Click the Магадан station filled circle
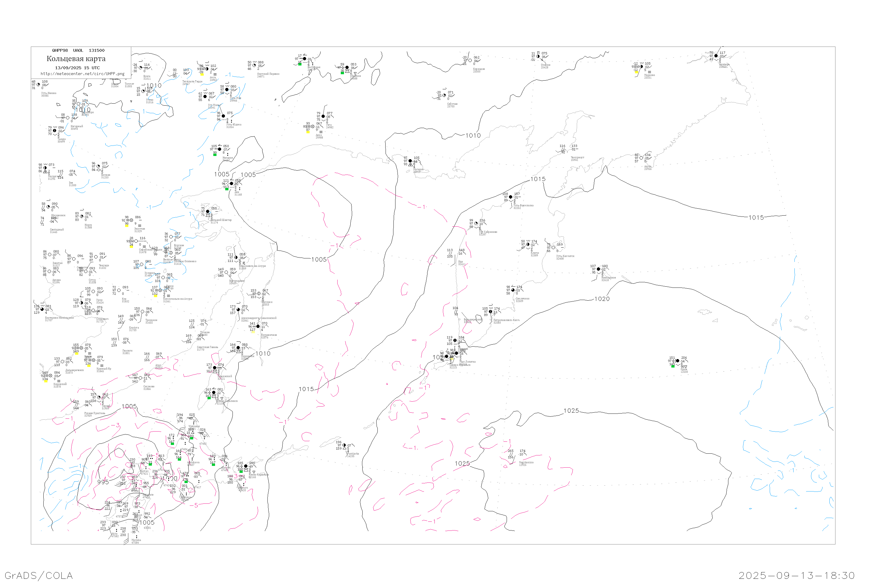Viewport: 873px width, 582px height. click(410, 161)
